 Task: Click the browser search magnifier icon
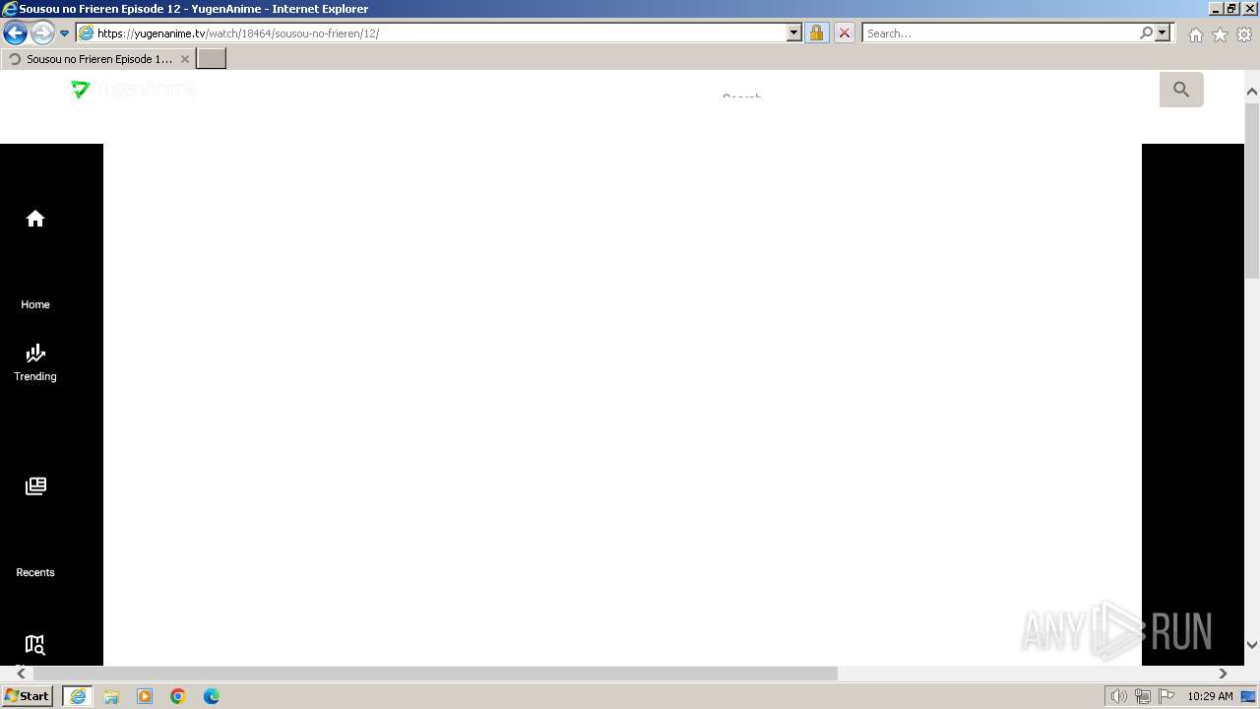tap(1146, 32)
